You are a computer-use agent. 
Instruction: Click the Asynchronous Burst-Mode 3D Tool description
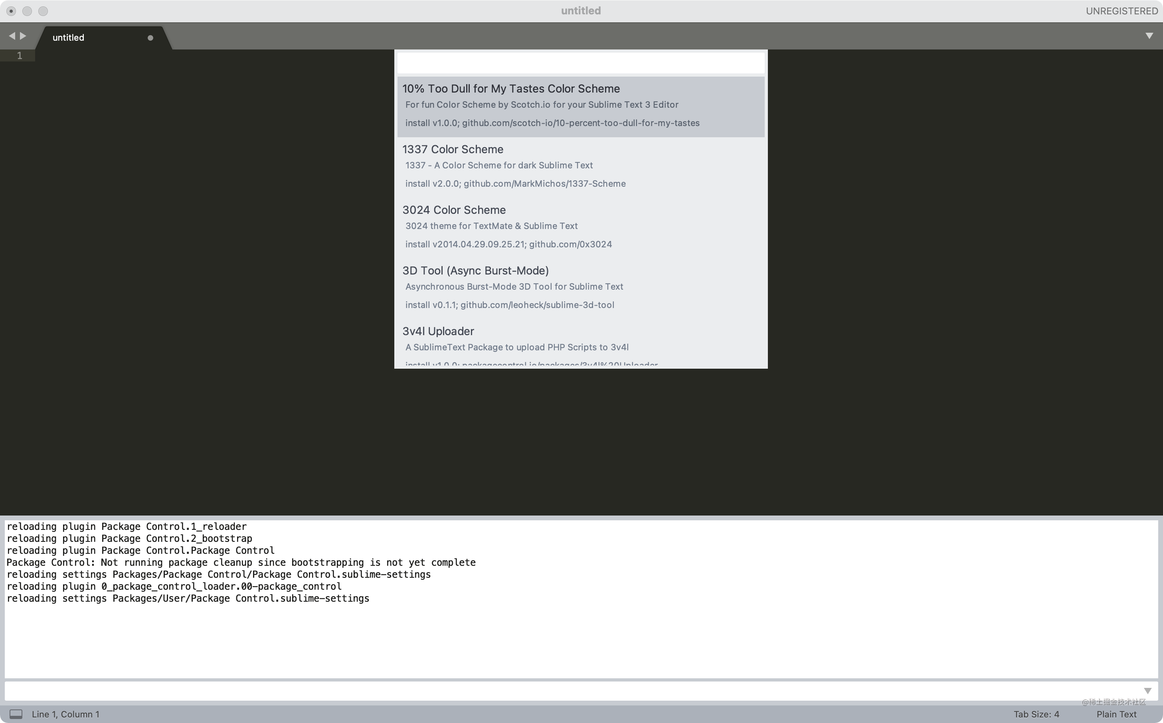514,286
